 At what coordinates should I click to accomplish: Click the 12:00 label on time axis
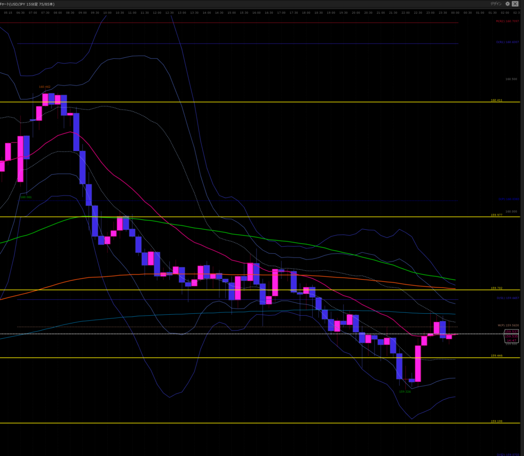157,13
